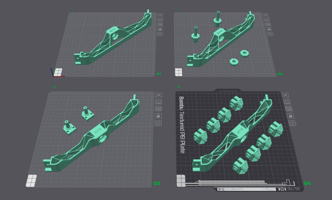Remove plate 03 using its X icon

coord(159,95)
